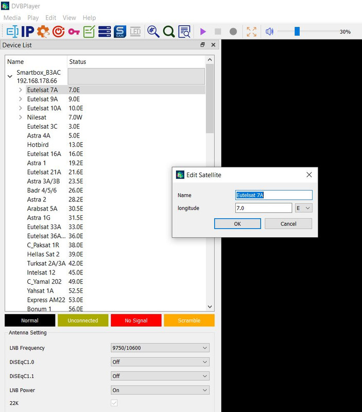Open the IP settings toolbar icon
Image resolution: width=362 pixels, height=412 pixels.
28,31
